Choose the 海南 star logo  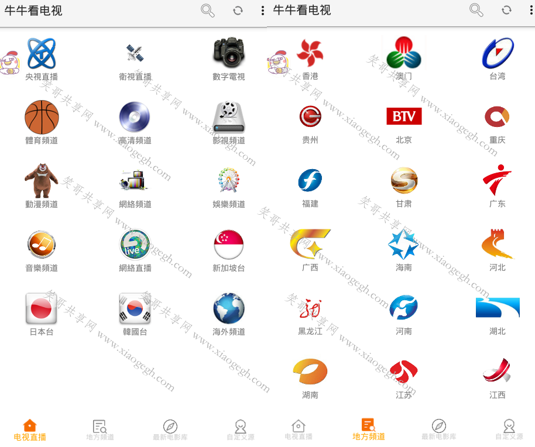(403, 244)
